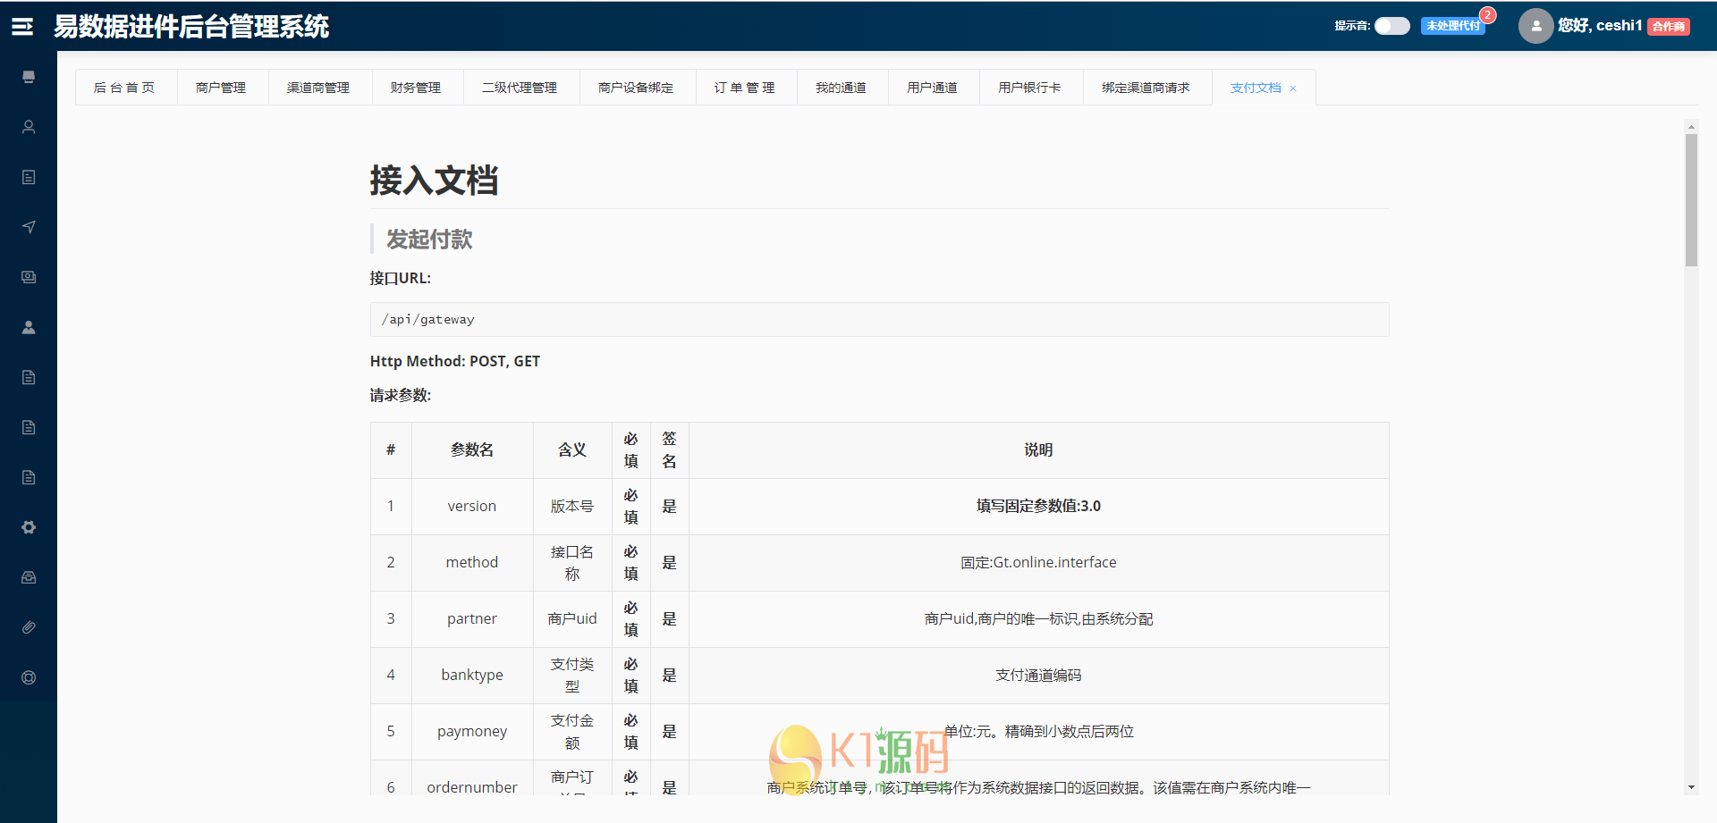Click the solid person icon in sidebar
Viewport: 1717px width, 823px height.
click(x=29, y=327)
